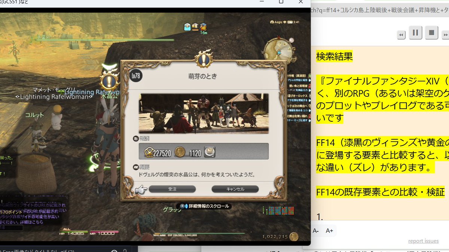Click the gil currency coin at bottom right
Screen dimensions: 449x252
294,236
